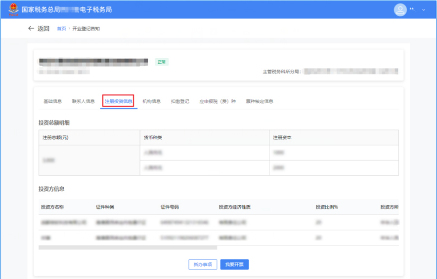The width and height of the screenshot is (437, 279).
Task: Open the 票种核定信息 tab
Action: point(260,101)
